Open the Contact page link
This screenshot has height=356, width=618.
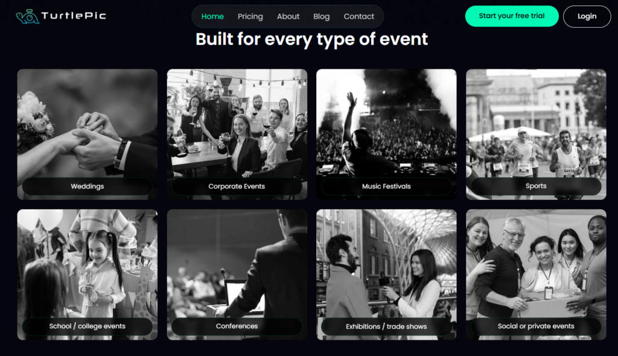point(358,16)
